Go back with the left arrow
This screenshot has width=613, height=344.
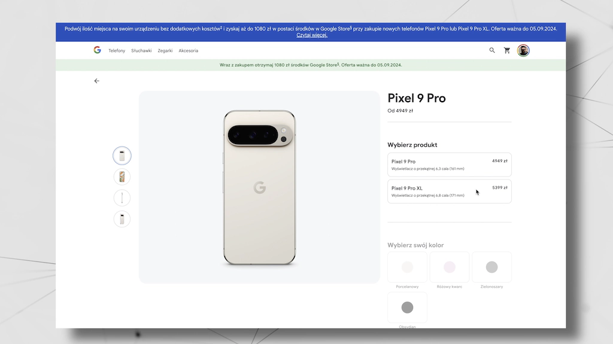96,81
